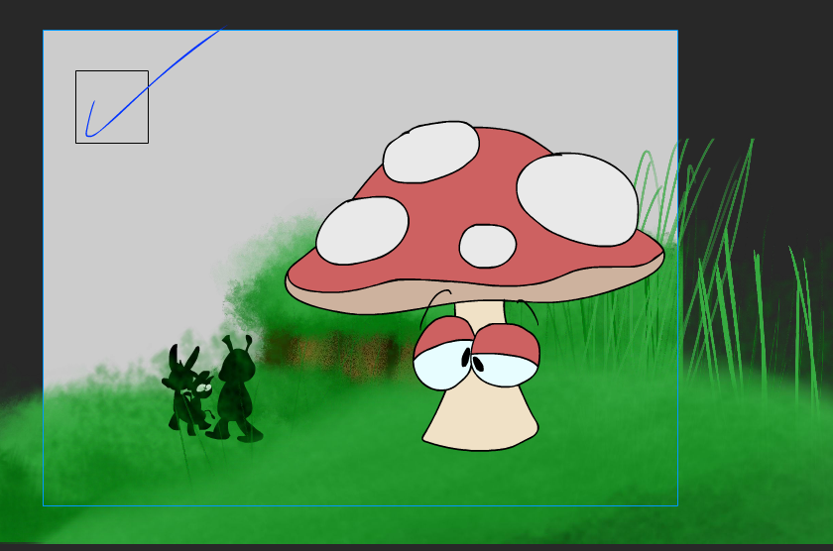833x551 pixels.
Task: Select the mushroom's beige stem base
Action: click(481, 419)
